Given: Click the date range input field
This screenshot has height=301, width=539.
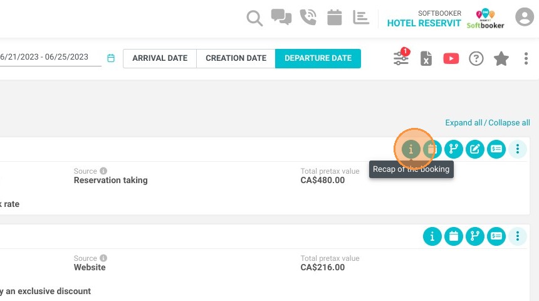Looking at the screenshot, I should point(51,57).
